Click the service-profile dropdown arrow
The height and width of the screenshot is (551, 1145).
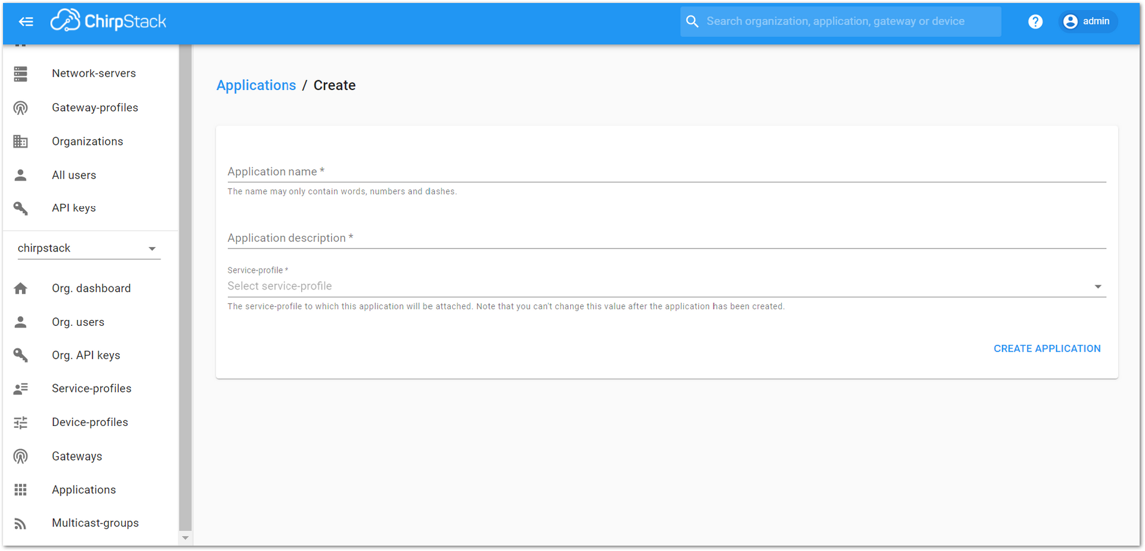pyautogui.click(x=1098, y=287)
